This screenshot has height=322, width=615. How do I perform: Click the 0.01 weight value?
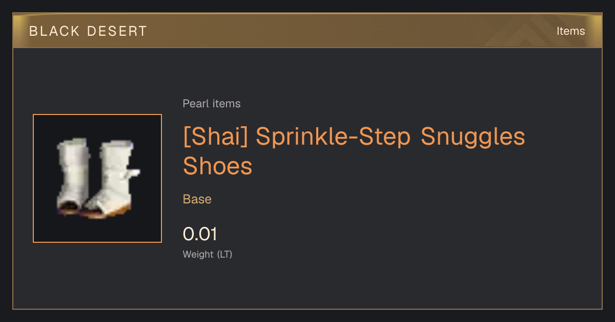point(200,234)
